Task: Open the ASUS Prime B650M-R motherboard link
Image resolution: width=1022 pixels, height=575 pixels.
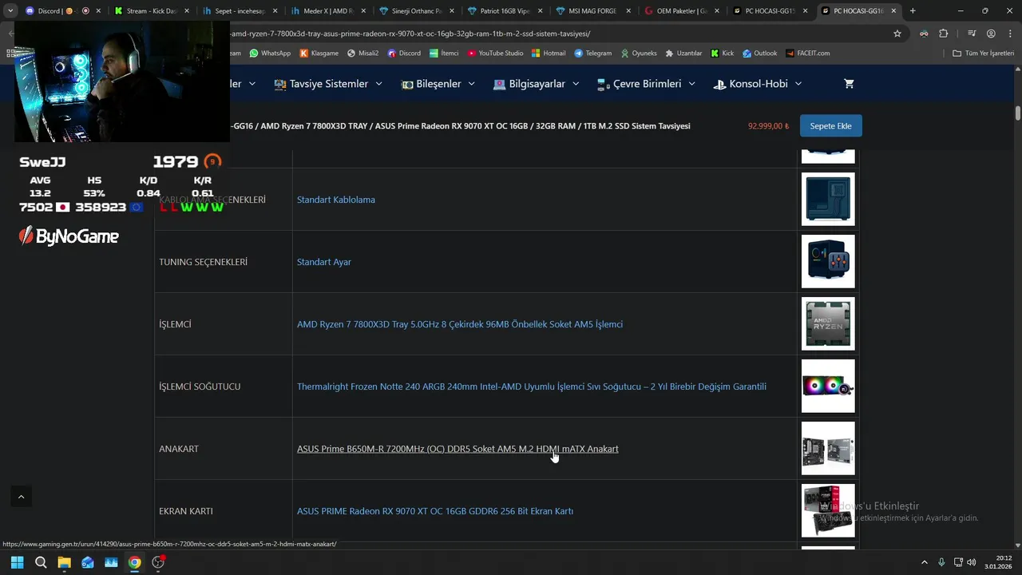Action: coord(458,449)
